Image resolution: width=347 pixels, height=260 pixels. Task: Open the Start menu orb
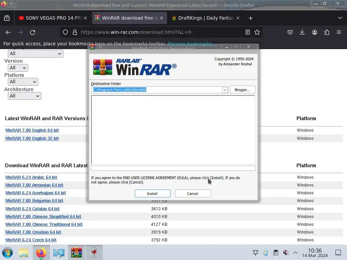point(7,253)
